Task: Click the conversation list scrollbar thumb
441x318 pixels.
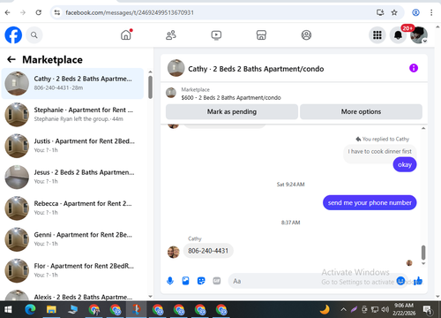Action: coord(150,87)
